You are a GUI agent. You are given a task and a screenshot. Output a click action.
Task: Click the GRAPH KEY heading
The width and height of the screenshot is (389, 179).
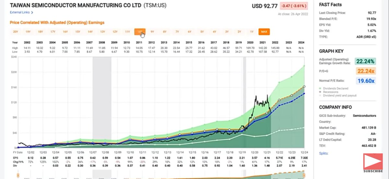coord(331,51)
